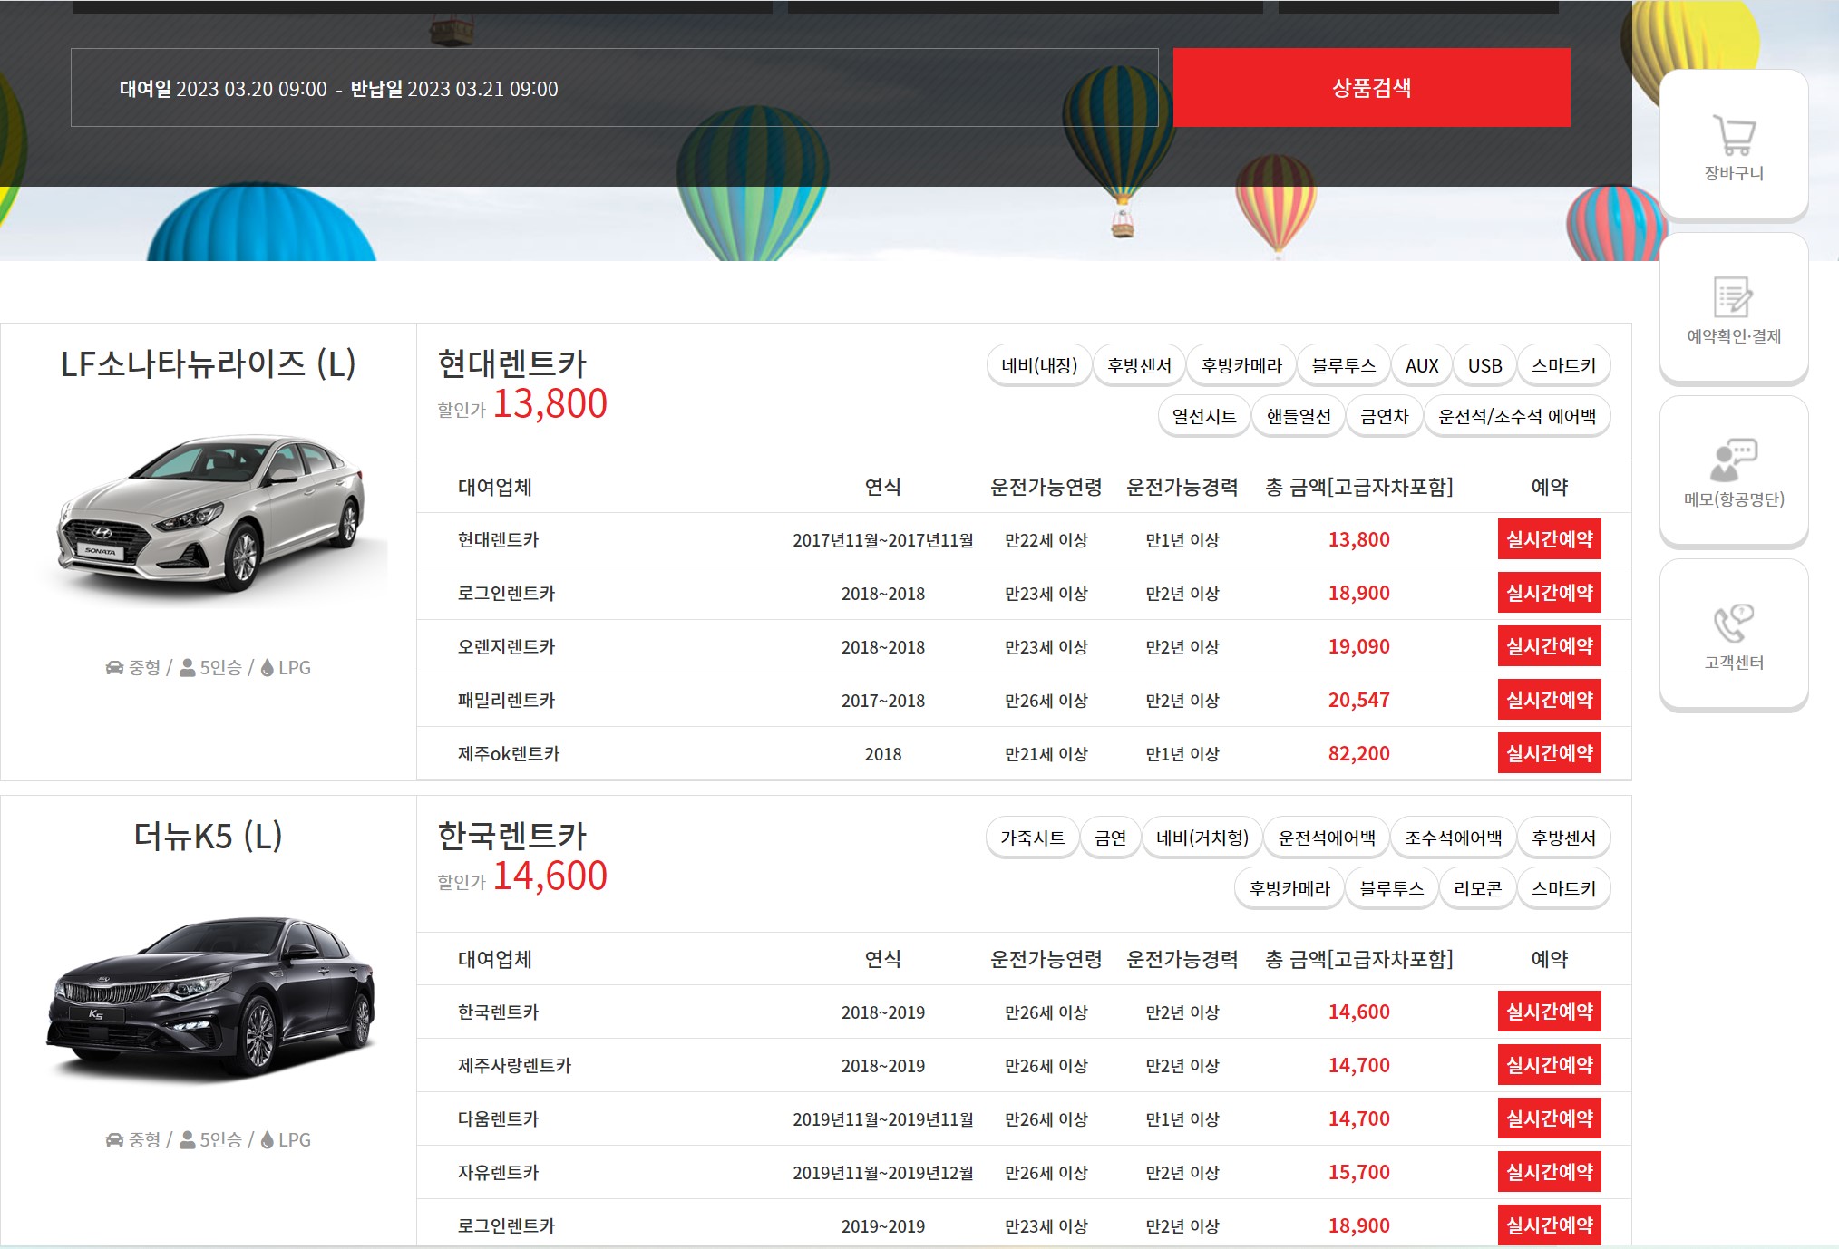Screen dimensions: 1839x1249
Task: Click the 블루투스 tag in the 현대렌트카 card
Action: (x=1343, y=365)
